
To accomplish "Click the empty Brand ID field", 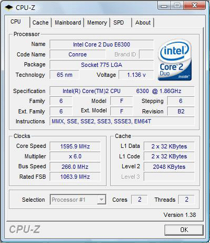I will click(146, 54).
